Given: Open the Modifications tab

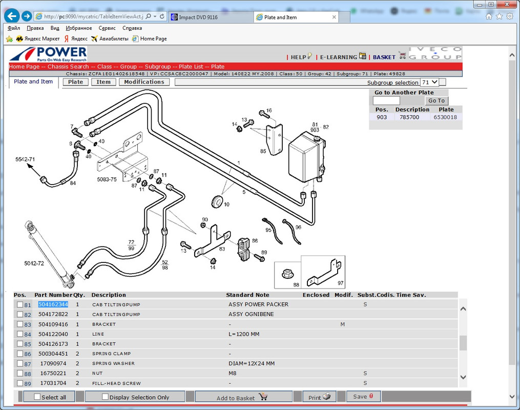Looking at the screenshot, I should point(144,82).
